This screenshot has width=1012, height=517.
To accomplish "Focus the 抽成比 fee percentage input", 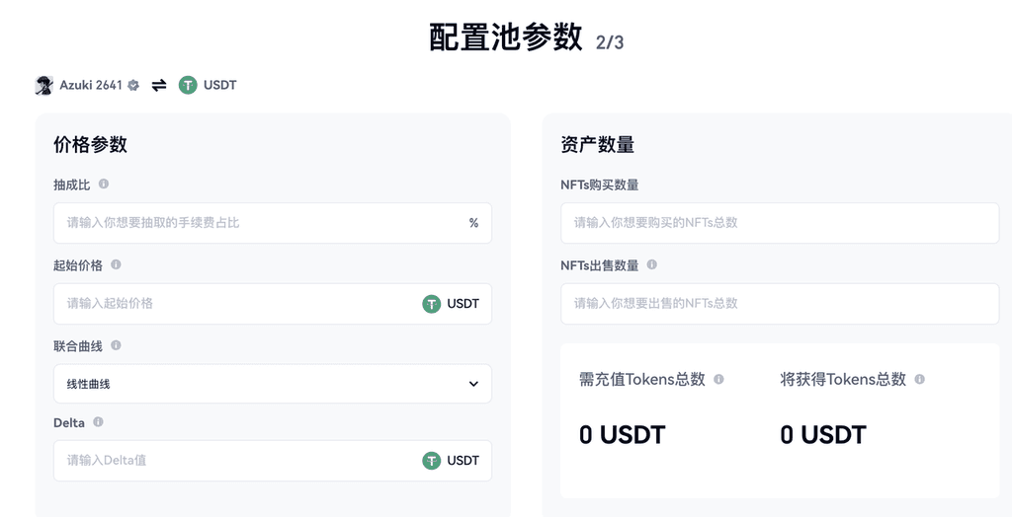I will (262, 223).
